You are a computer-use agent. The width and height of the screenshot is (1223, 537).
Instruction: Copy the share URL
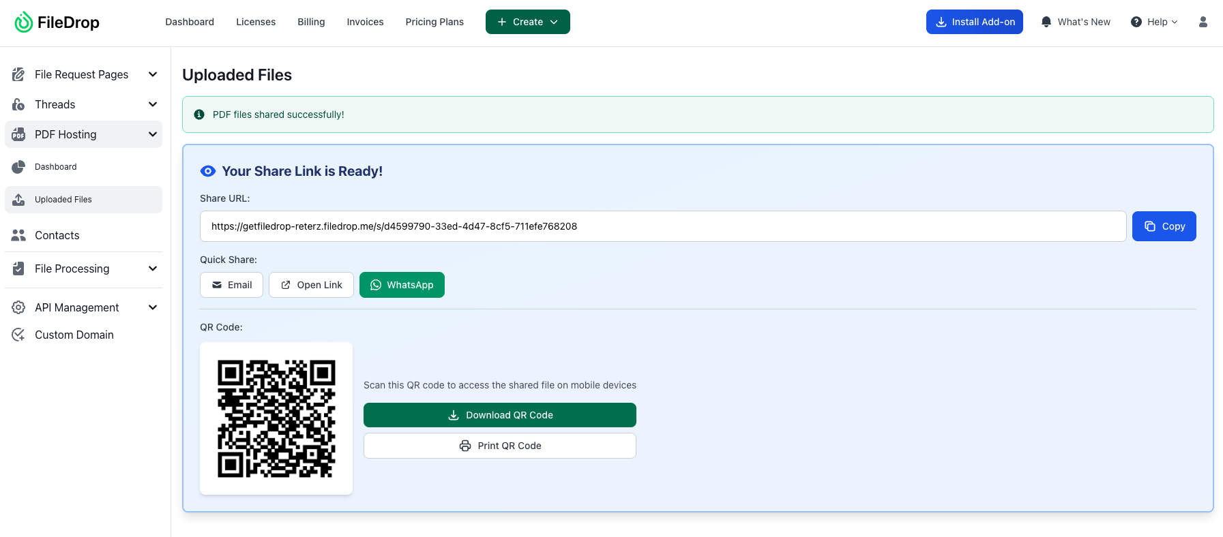[x=1164, y=226]
